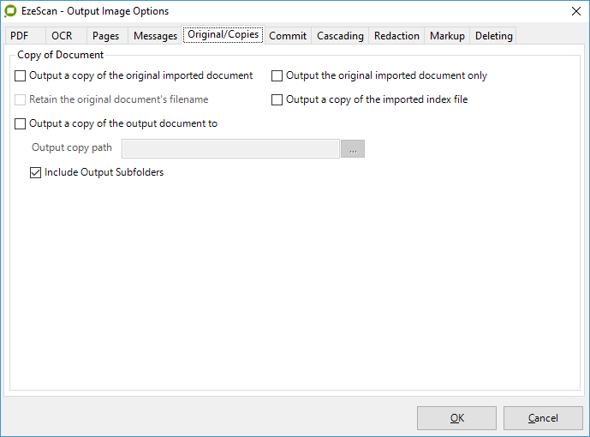590x437 pixels.
Task: Go to the Messages tab
Action: (x=155, y=36)
